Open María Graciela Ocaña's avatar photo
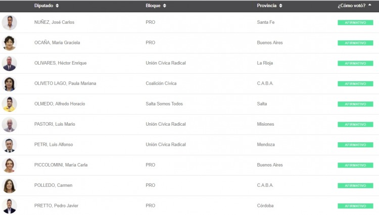379x215 pixels. [10, 43]
